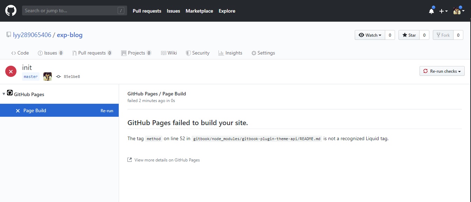Click the commit author avatar

[48, 77]
